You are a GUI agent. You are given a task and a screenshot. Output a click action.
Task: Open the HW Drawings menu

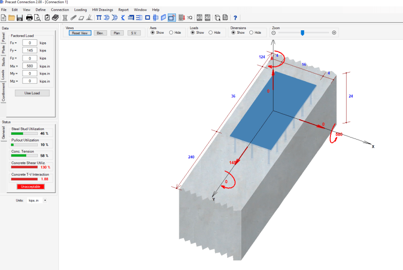click(x=103, y=10)
